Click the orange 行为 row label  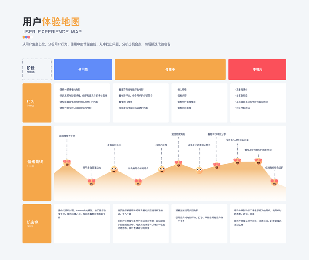(37, 103)
